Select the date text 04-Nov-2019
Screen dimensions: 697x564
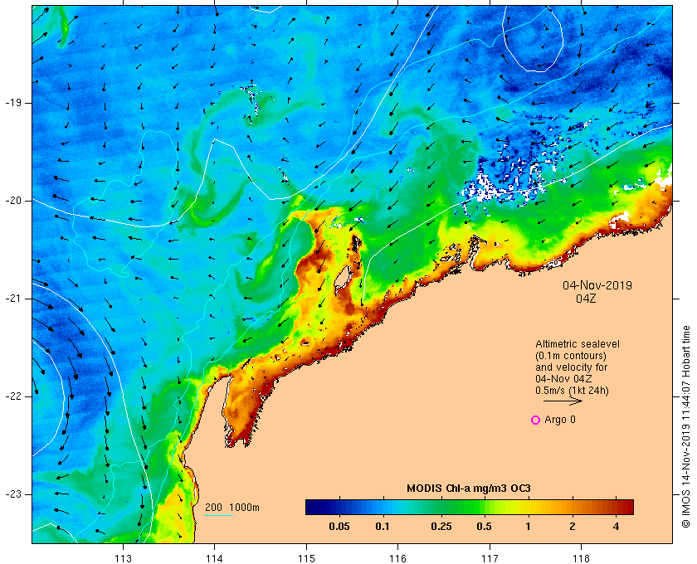coord(597,285)
